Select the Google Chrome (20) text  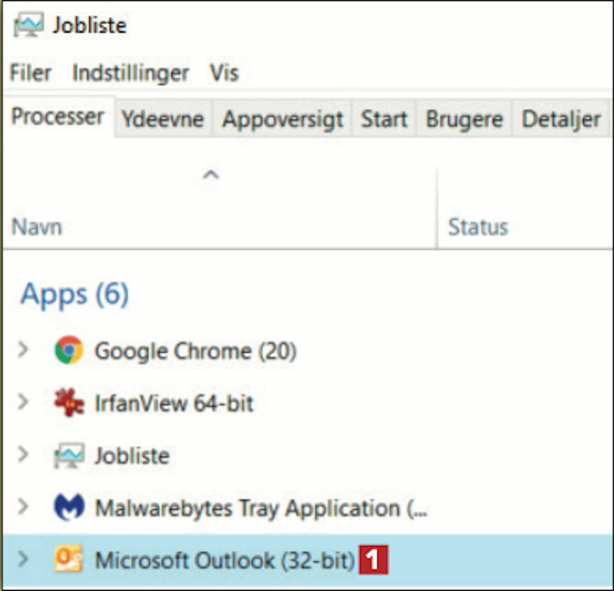[x=196, y=351]
